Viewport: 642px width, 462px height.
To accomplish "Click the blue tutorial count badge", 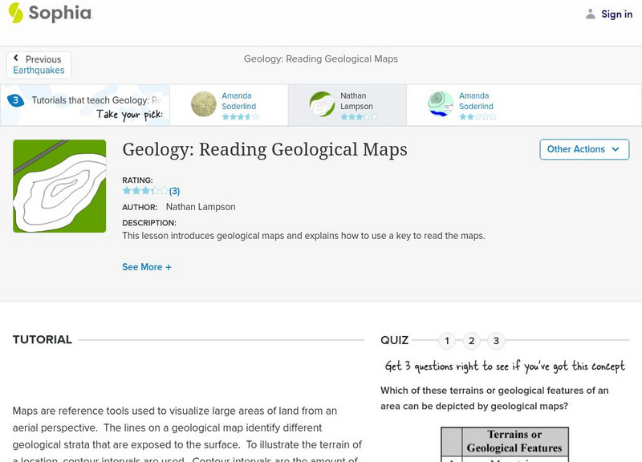I will point(15,100).
